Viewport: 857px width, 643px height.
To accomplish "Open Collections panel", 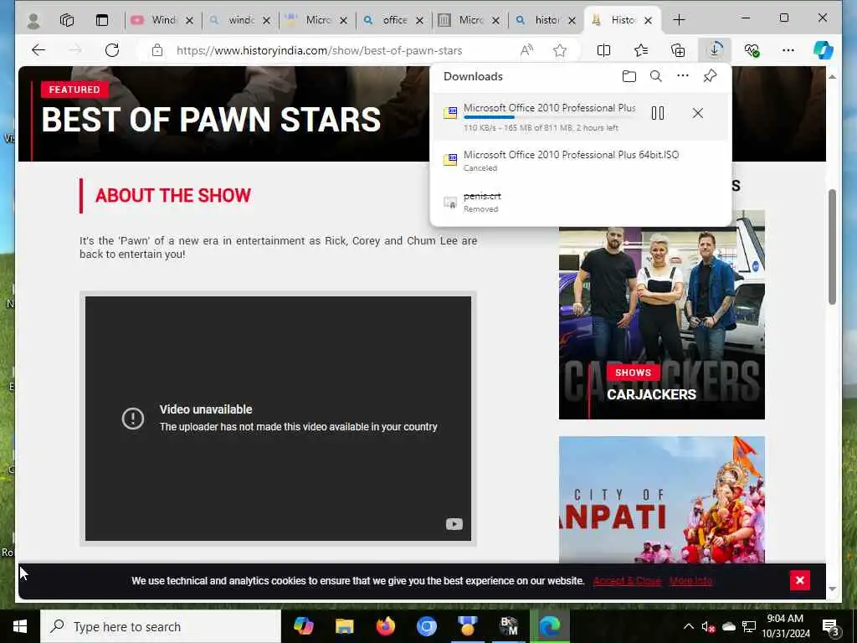I will click(678, 50).
